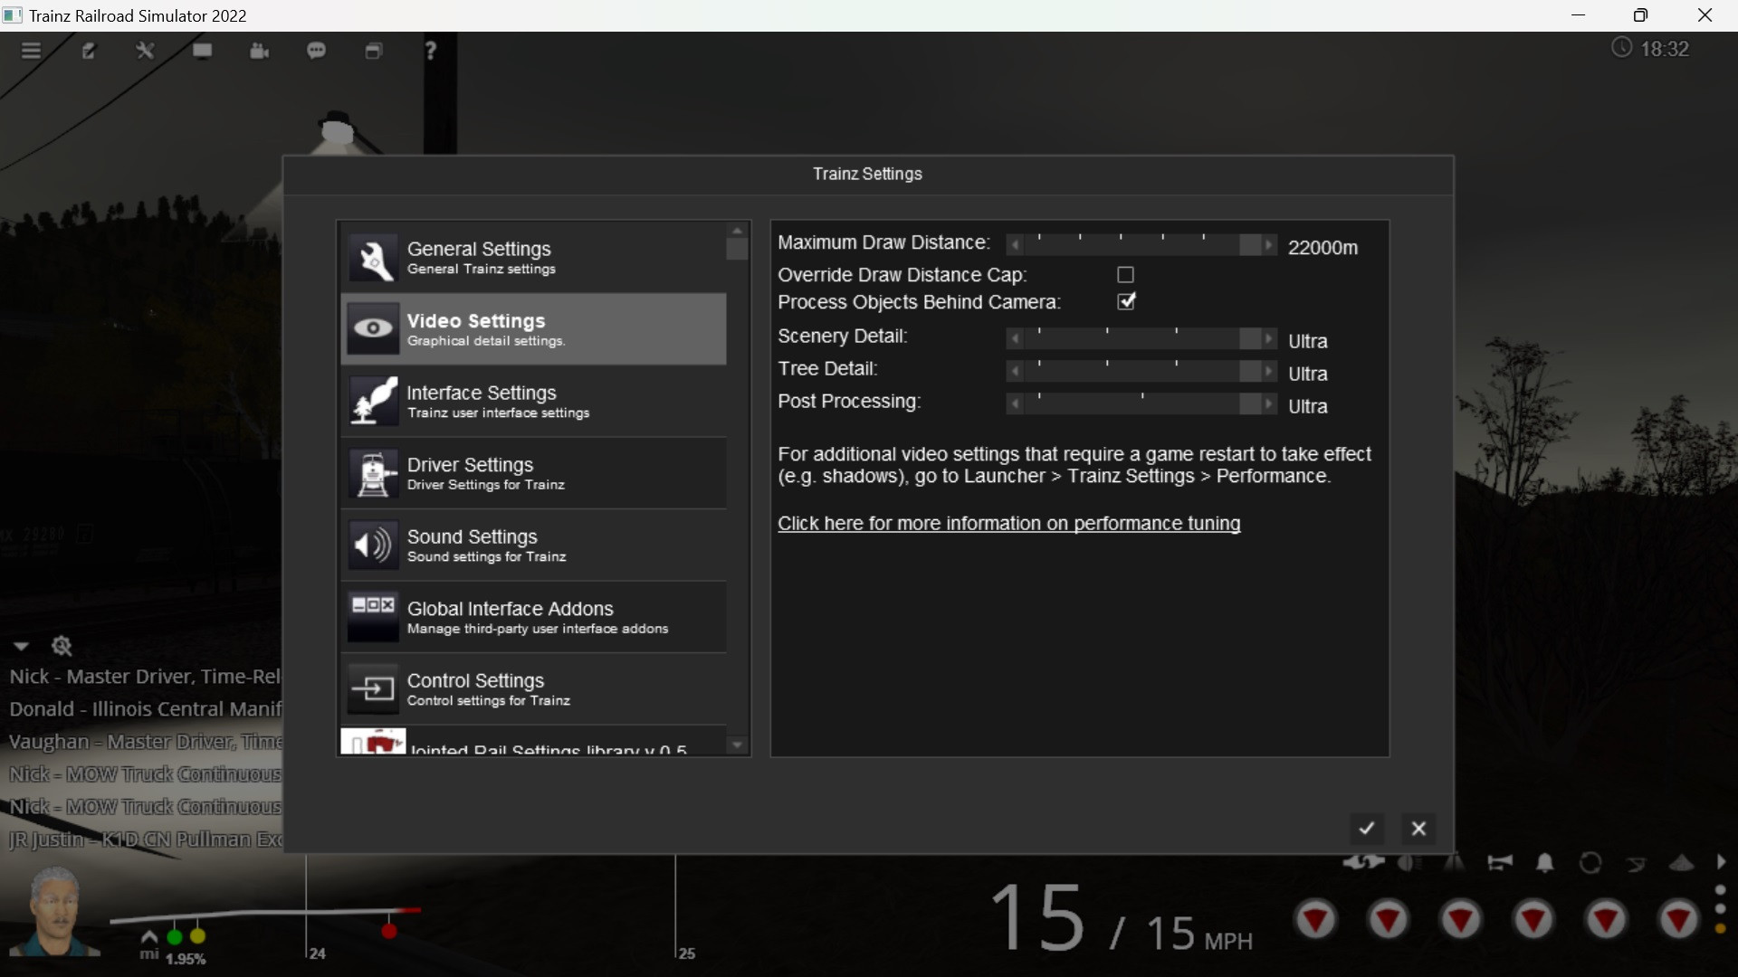Select Sound Settings category

533,545
